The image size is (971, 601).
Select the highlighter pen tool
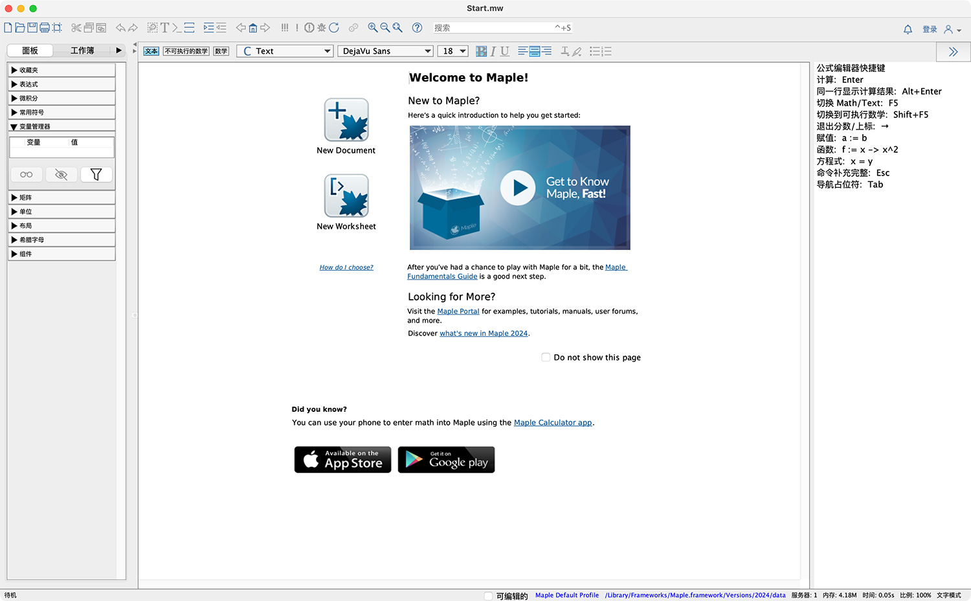(576, 51)
